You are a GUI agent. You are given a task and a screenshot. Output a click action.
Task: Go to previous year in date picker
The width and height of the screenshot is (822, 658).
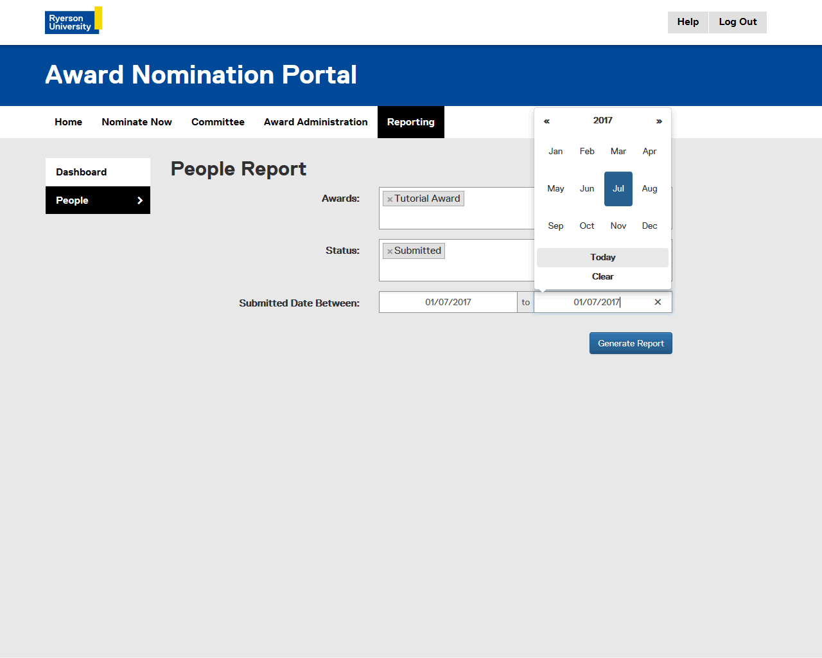[x=547, y=121]
